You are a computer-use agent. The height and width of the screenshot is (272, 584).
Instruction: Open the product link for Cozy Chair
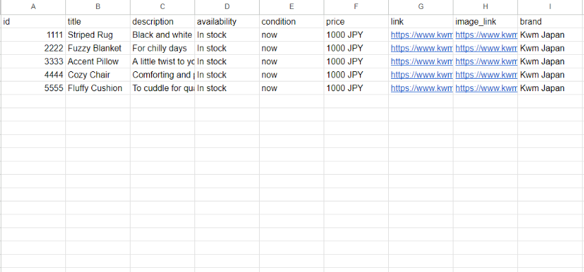coord(421,75)
